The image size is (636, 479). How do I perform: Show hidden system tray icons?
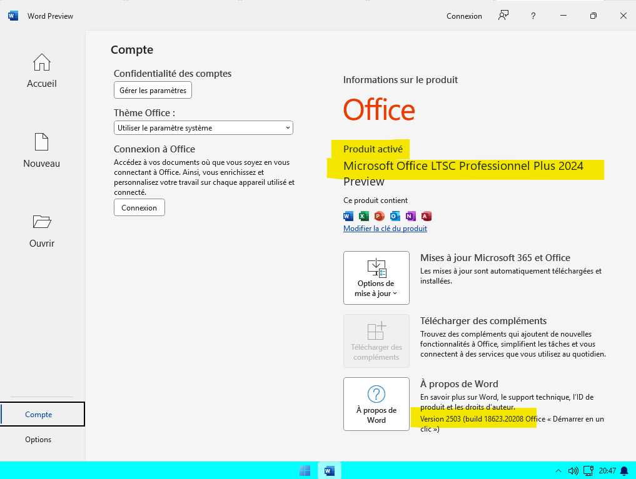tap(558, 470)
